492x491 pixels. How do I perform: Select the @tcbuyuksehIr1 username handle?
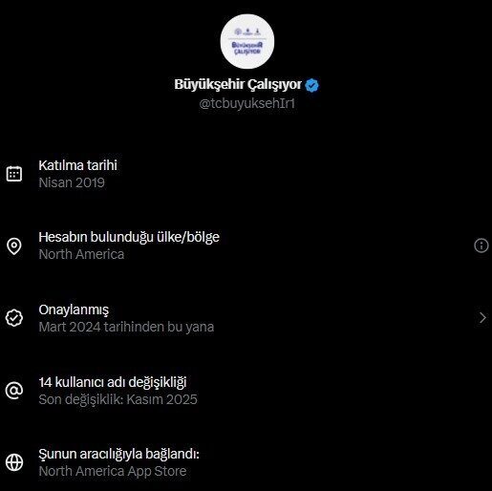247,103
